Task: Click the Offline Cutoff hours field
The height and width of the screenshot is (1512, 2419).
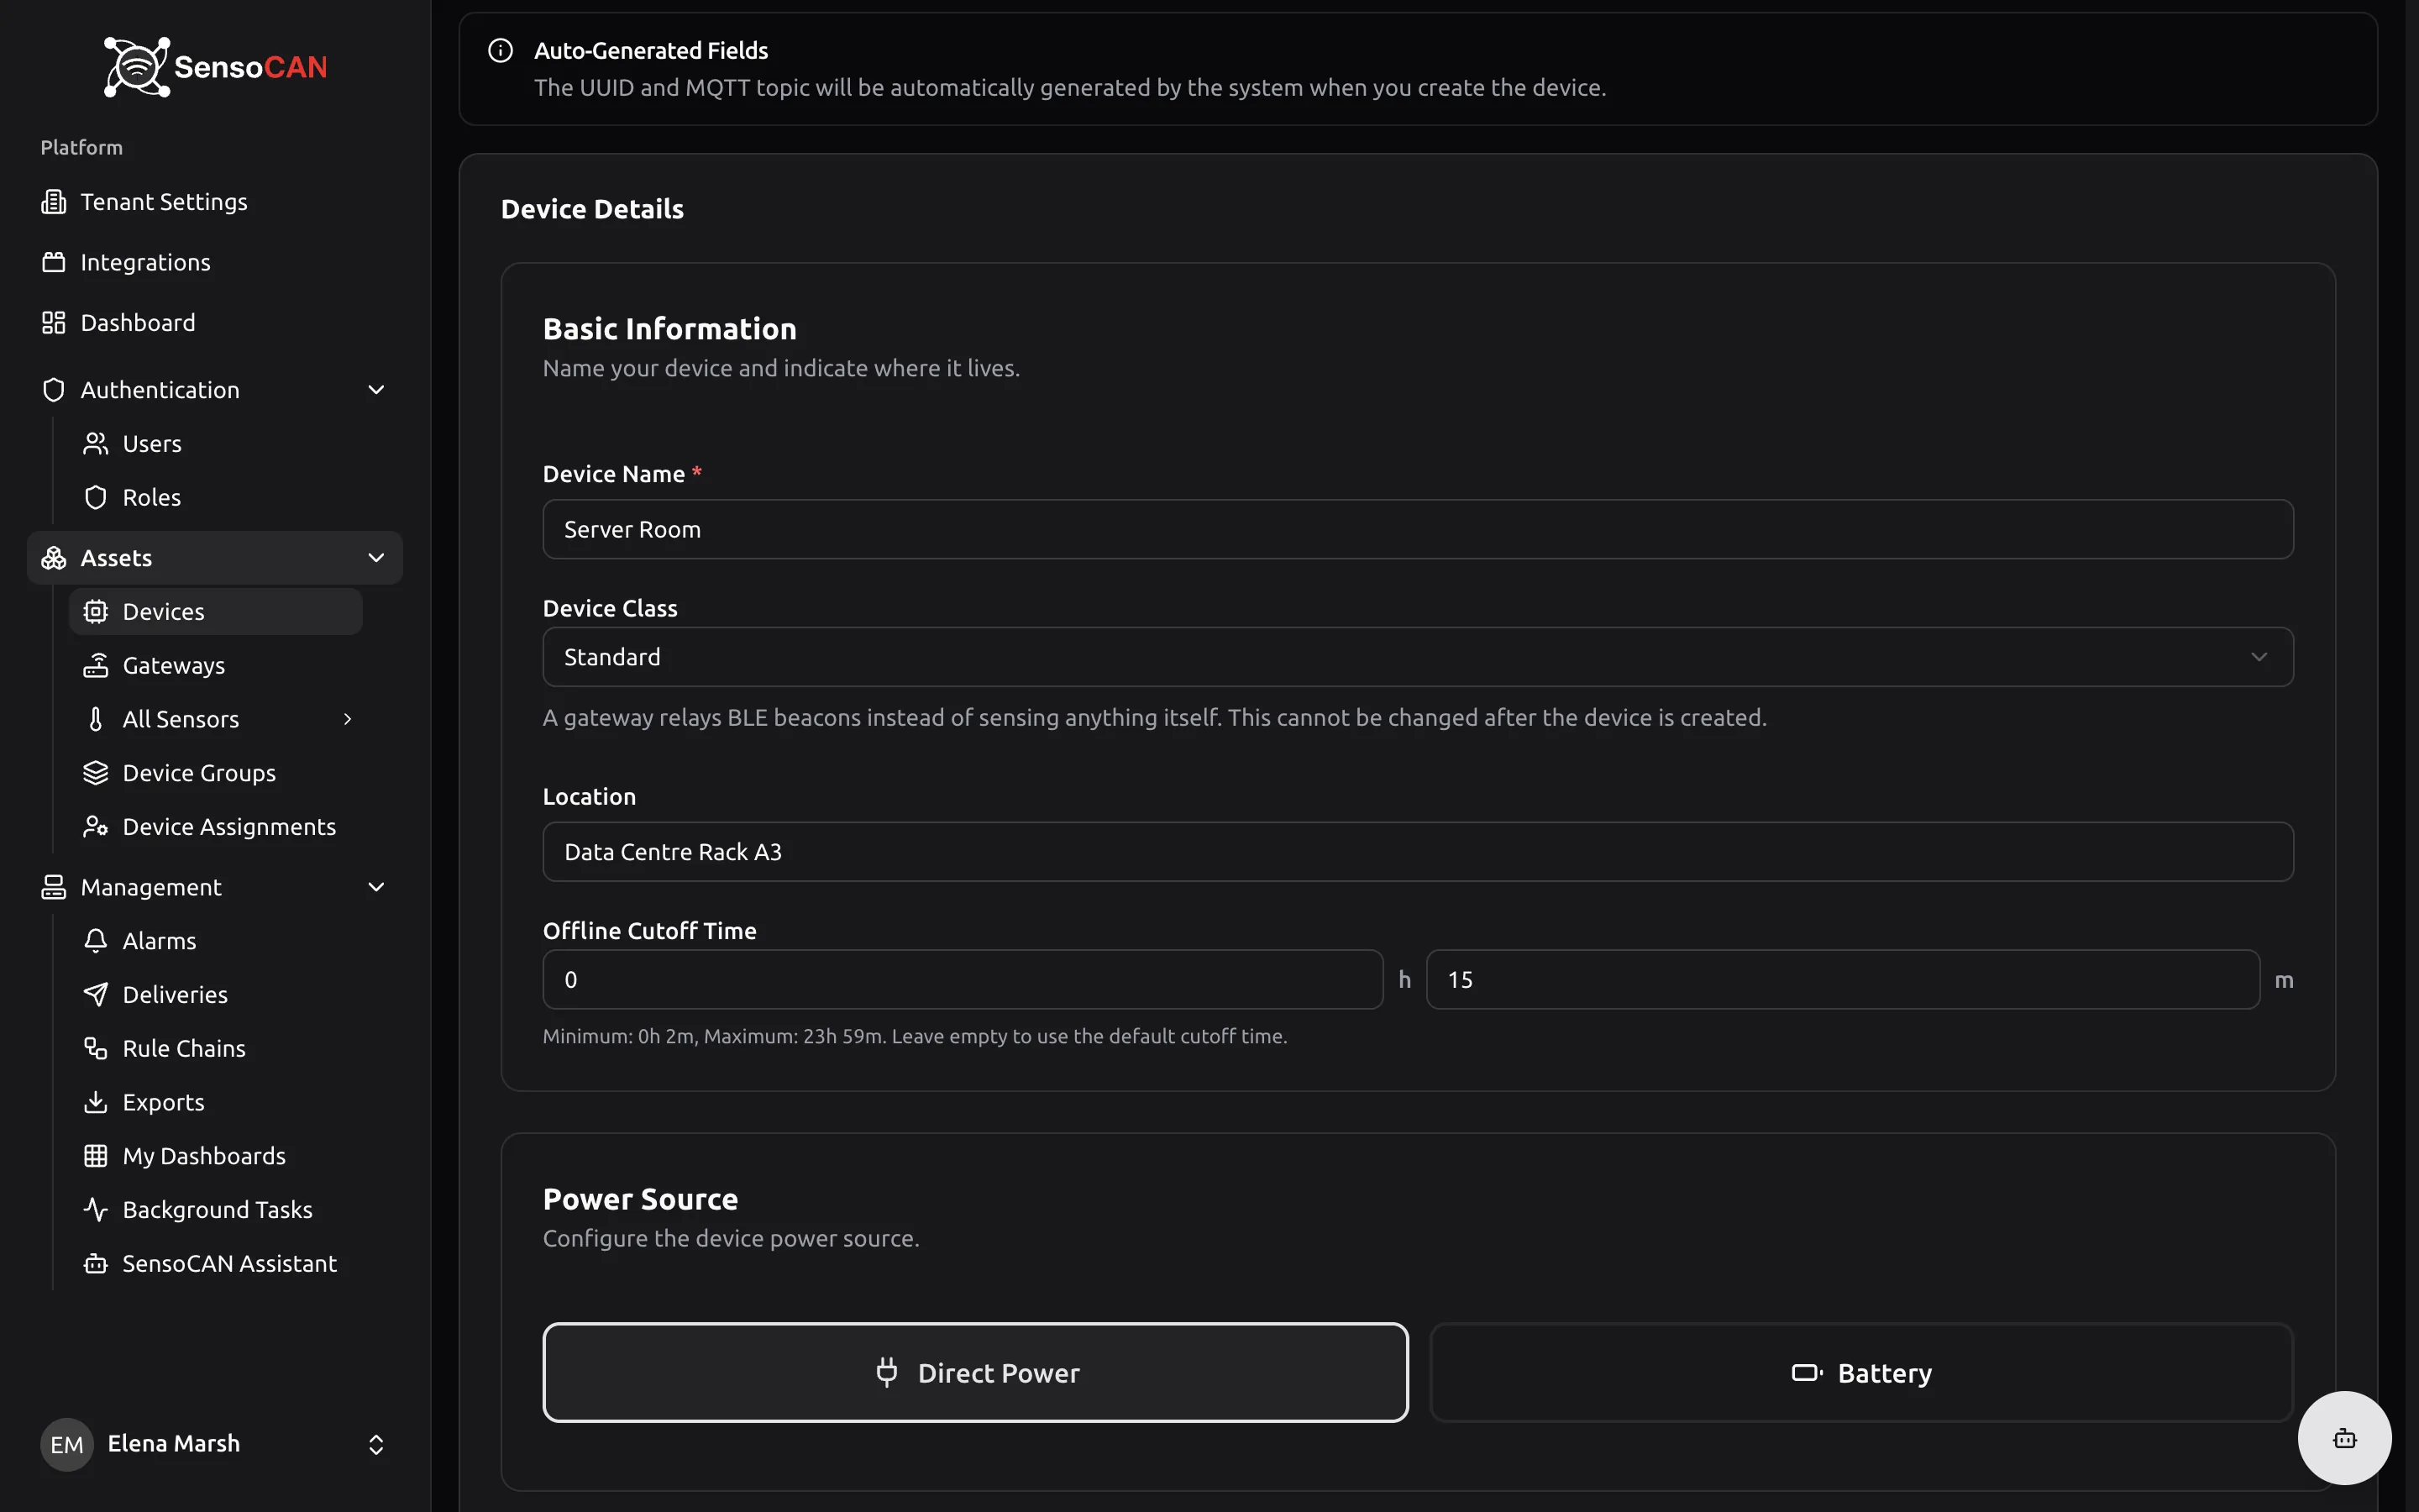Action: pyautogui.click(x=963, y=980)
